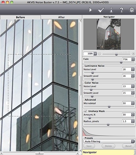136x155 pixels.
Task: Click the Luminance Noise Level value field
Action: click(x=127, y=69)
